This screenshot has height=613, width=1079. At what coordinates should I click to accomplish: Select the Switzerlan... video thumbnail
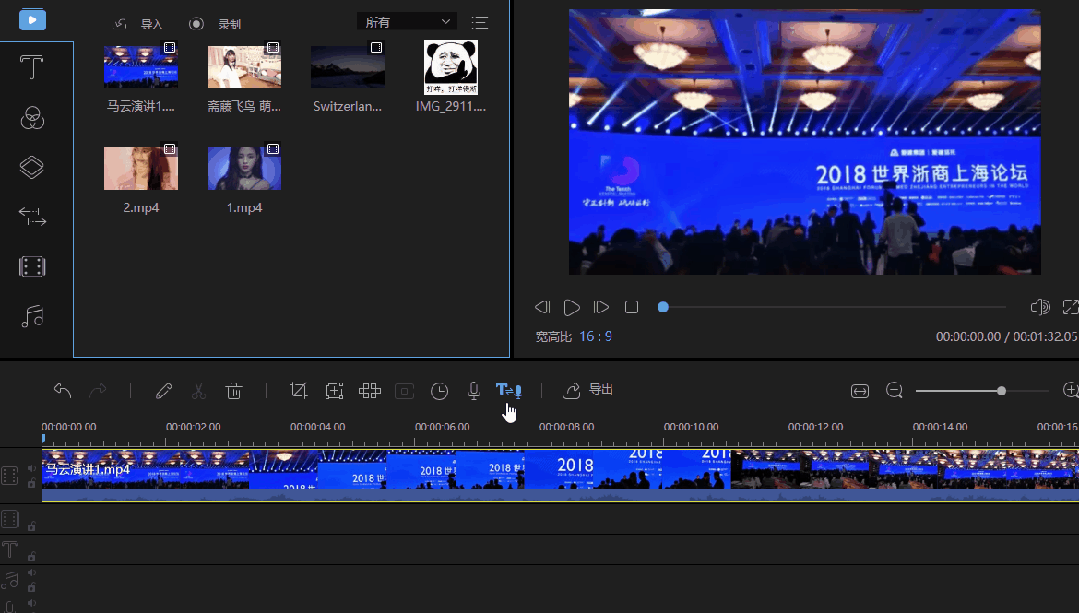coord(348,66)
